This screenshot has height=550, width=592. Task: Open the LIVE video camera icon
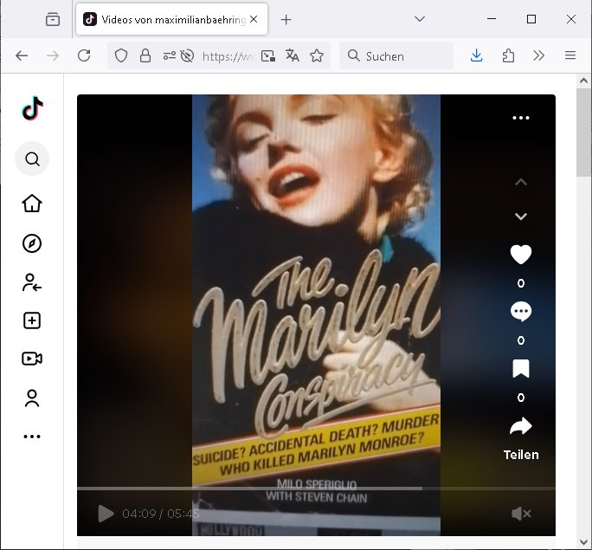(32, 359)
